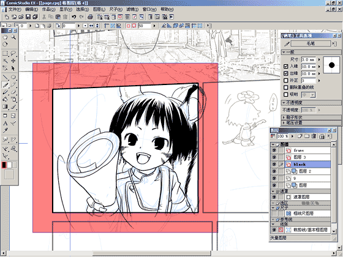This screenshot has height=257, width=343.
Task: Click the new folder icon in Layers panel
Action: pos(307,136)
